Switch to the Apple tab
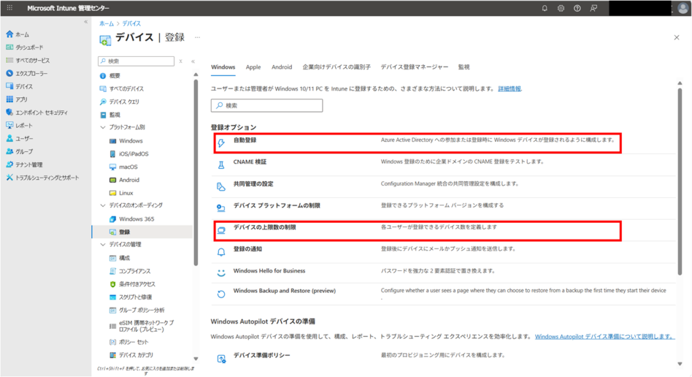This screenshot has width=692, height=377. coord(253,67)
